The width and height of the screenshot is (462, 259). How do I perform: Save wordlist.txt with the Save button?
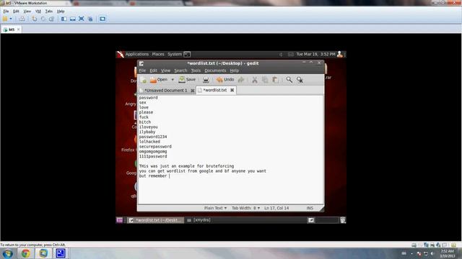(187, 80)
